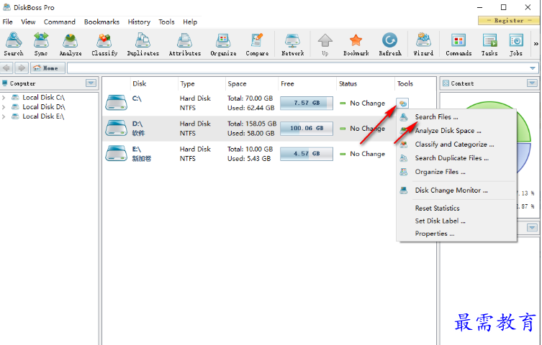Viewport: 542px width, 345px height.
Task: Select the D:\ hard disk icon
Action: click(116, 128)
